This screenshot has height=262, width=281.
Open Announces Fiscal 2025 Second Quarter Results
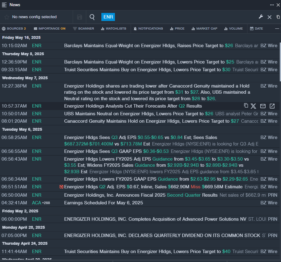pyautogui.click(x=141, y=195)
